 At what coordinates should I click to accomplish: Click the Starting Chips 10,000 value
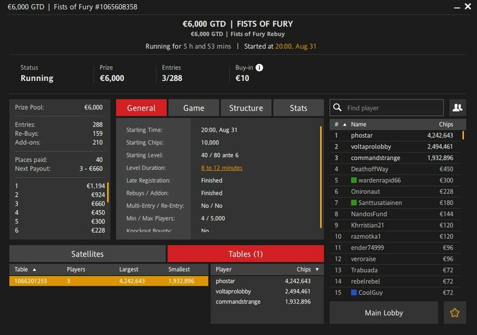tap(210, 142)
